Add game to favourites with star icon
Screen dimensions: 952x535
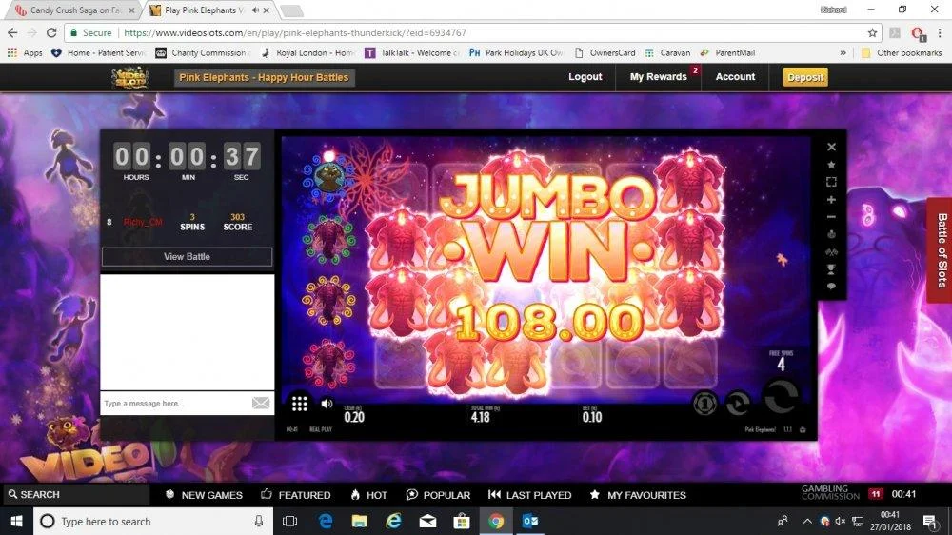click(x=831, y=165)
